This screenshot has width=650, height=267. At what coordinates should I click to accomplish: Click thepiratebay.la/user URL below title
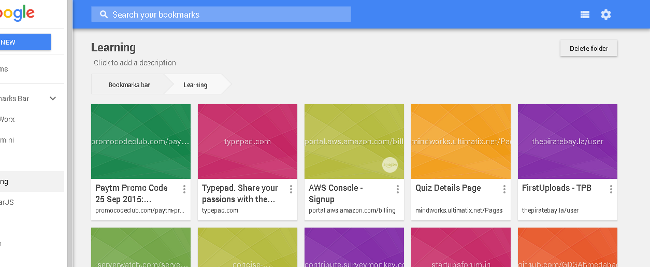pyautogui.click(x=550, y=210)
